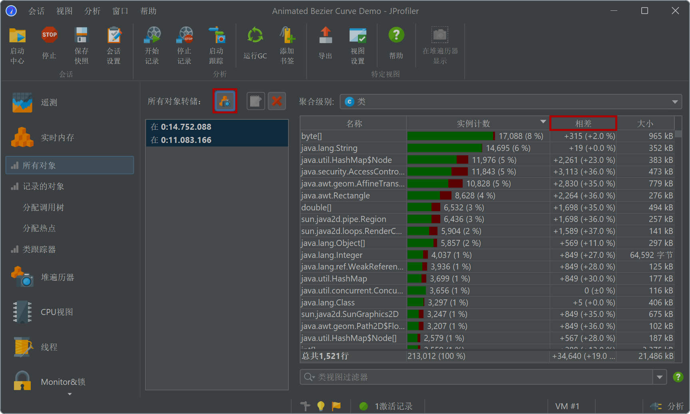Open the filter search options magnifier

tap(309, 377)
